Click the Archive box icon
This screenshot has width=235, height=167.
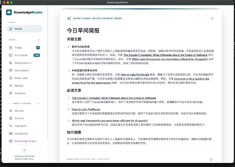tap(11, 118)
